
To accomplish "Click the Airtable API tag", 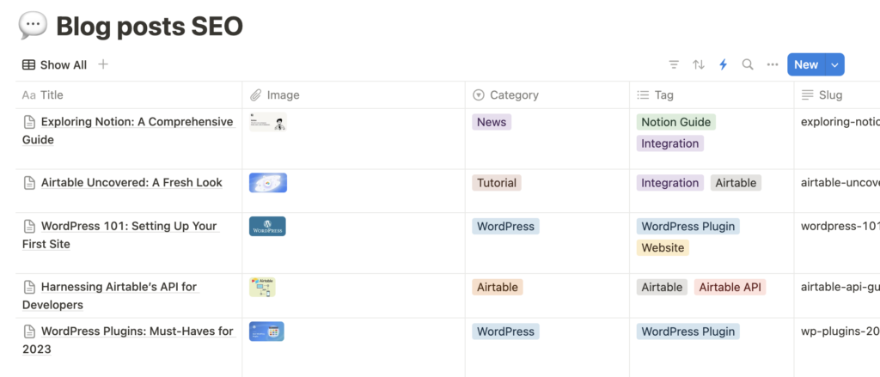I will tap(730, 287).
